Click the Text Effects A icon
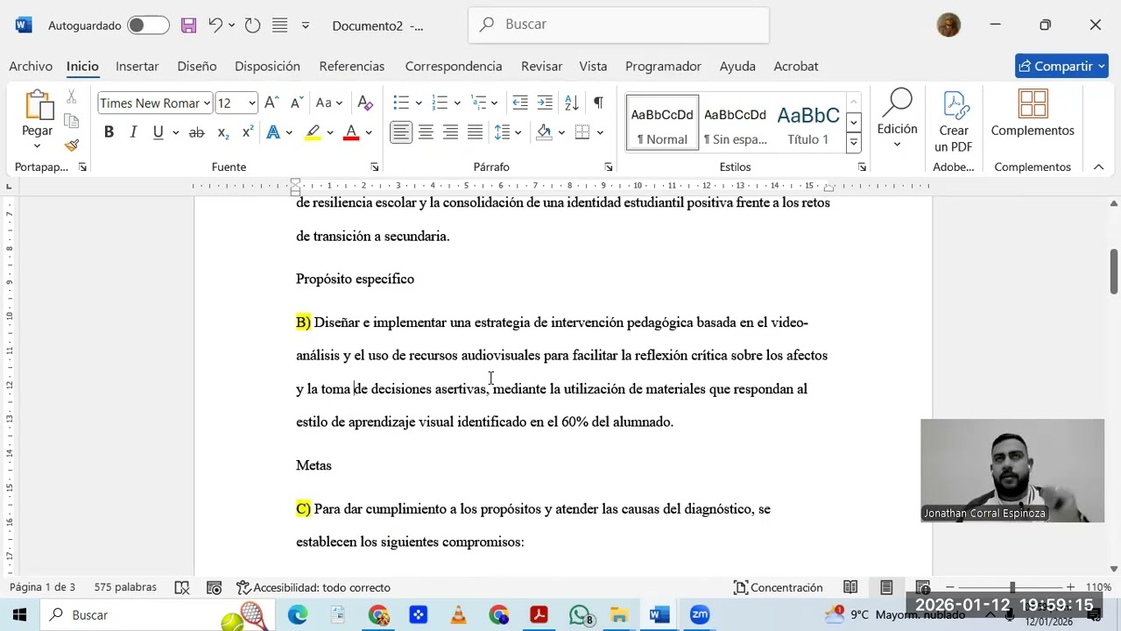 [x=273, y=132]
